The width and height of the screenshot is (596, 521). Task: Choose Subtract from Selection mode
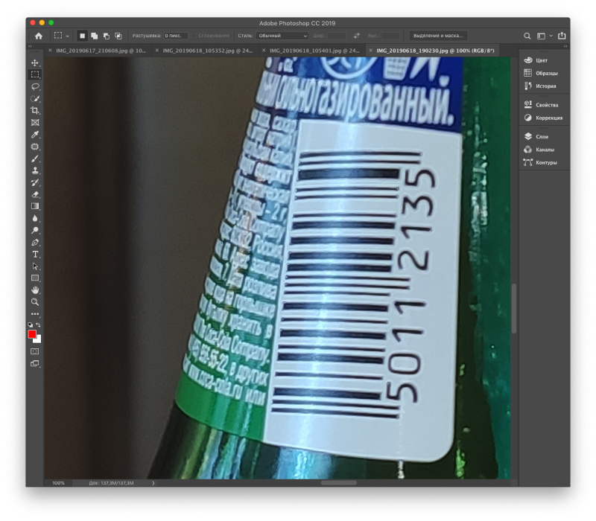tap(107, 36)
